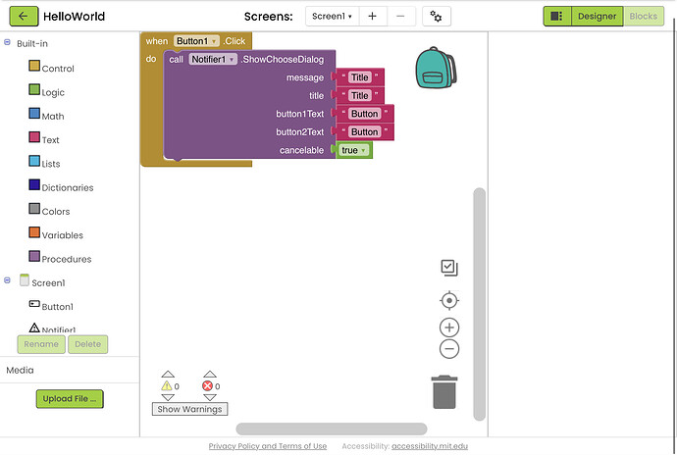Zoom out with the minus icon
677x455 pixels.
449,349
